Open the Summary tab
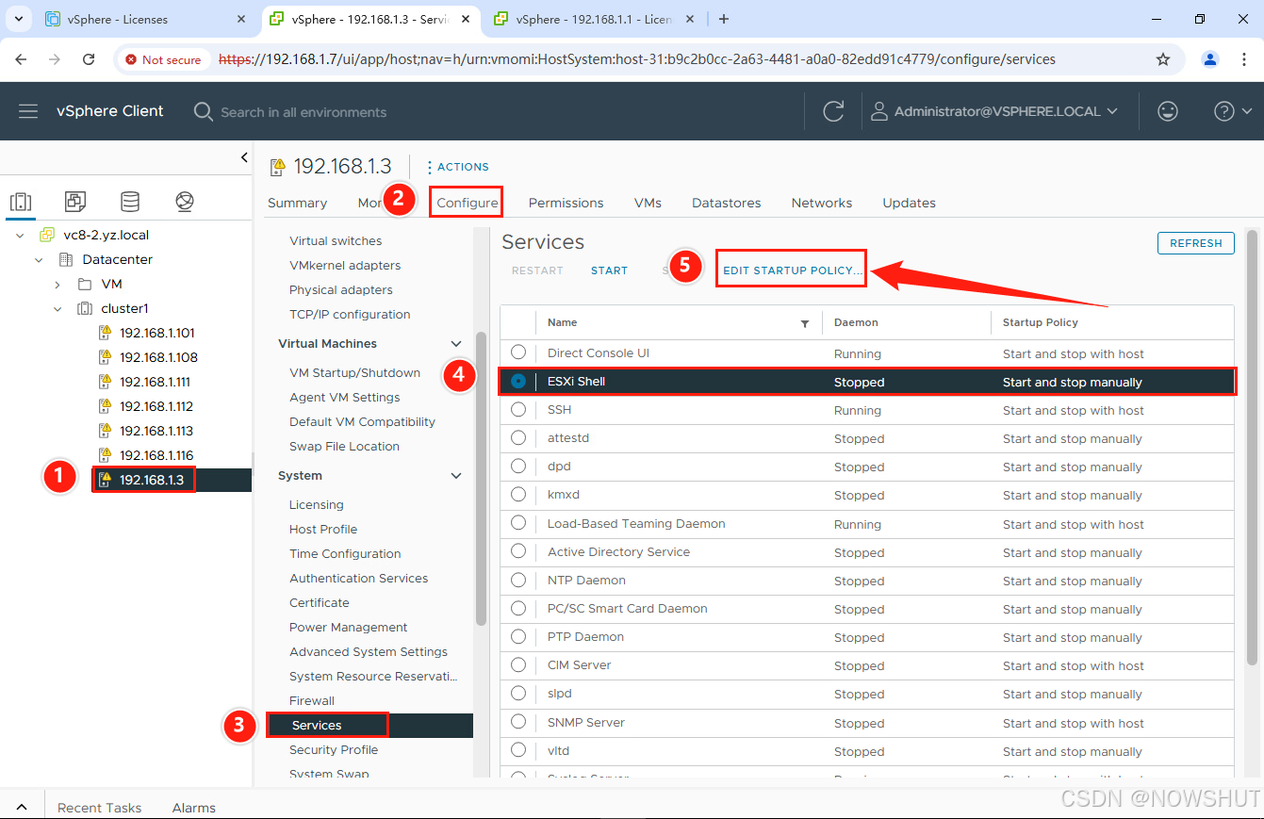Viewport: 1264px width, 819px height. coord(297,203)
